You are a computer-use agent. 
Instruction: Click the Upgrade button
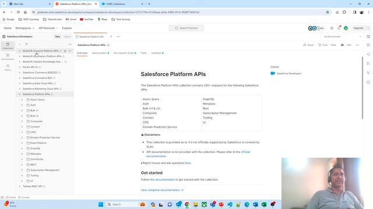coord(358,28)
